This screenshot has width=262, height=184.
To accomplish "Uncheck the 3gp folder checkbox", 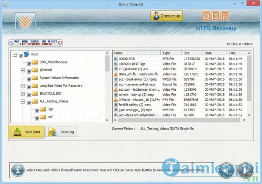I will [37, 110].
